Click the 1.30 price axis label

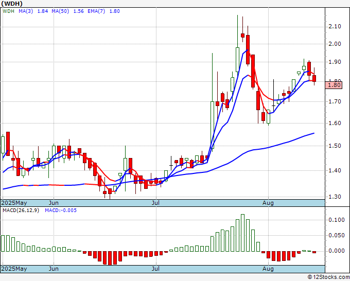pyautogui.click(x=335, y=197)
